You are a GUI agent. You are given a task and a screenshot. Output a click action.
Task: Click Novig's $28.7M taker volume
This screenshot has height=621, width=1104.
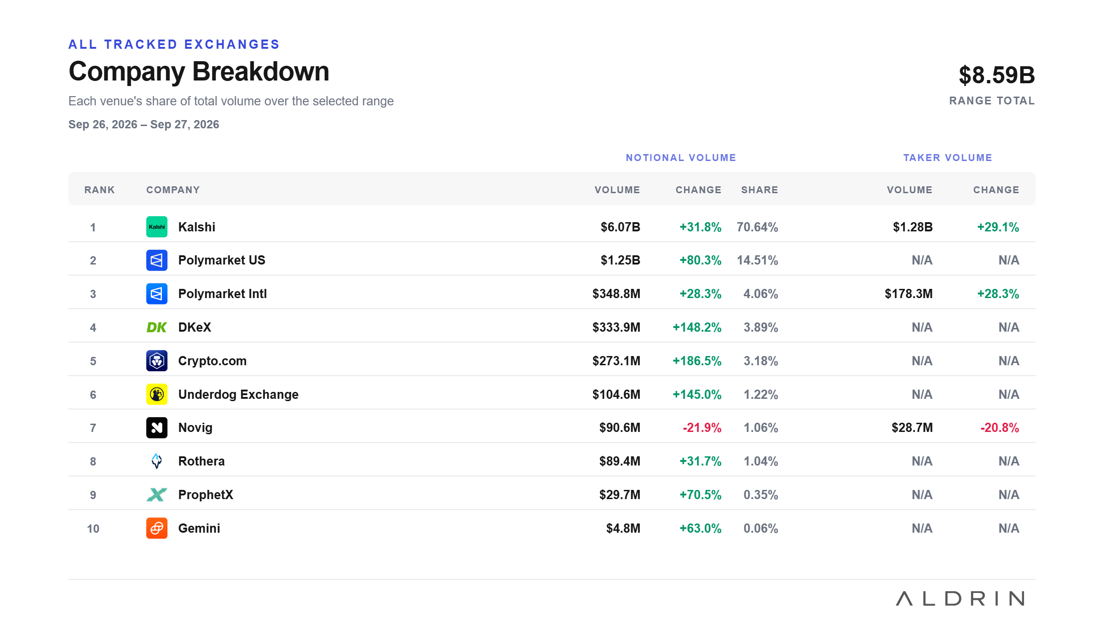[912, 428]
